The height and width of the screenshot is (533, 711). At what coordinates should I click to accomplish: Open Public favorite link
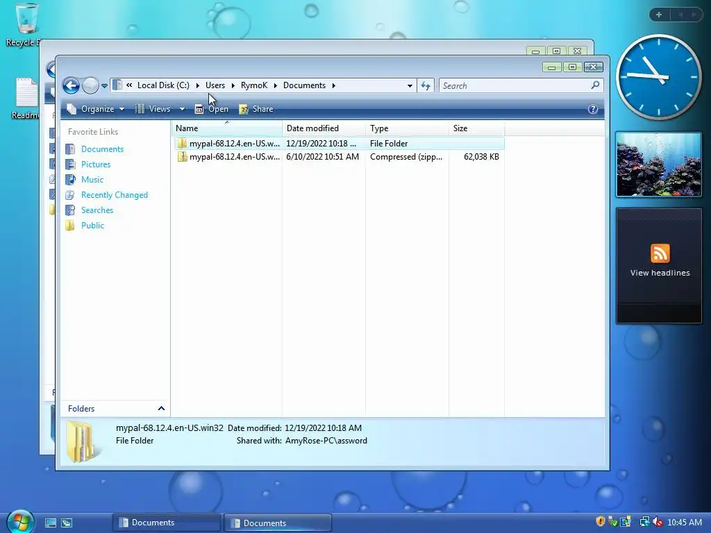92,226
